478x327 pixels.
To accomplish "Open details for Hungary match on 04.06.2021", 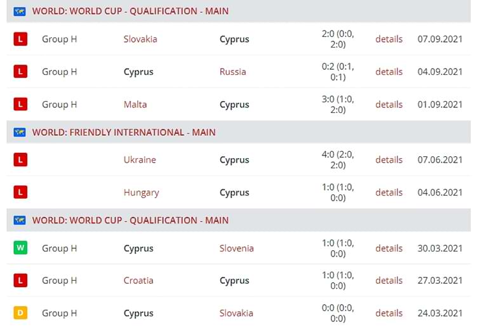I will pyautogui.click(x=389, y=192).
